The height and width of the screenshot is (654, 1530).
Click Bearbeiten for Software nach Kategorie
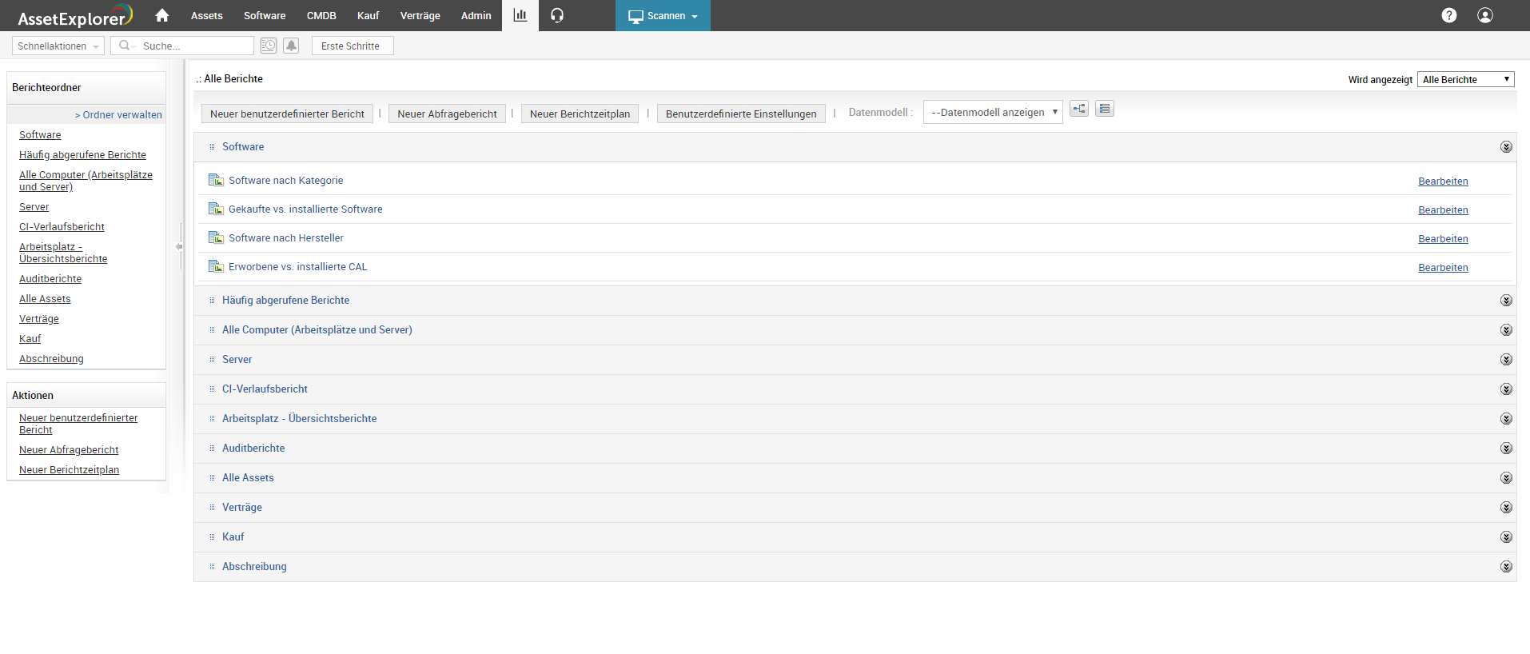coord(1443,181)
